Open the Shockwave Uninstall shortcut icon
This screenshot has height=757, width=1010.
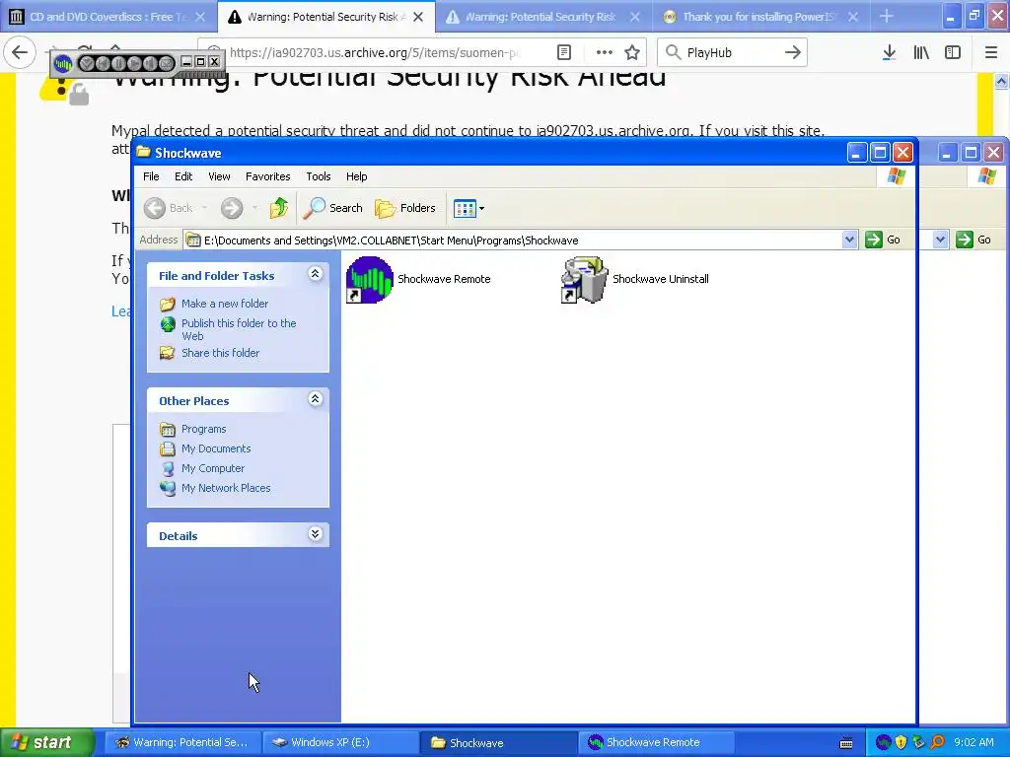pyautogui.click(x=584, y=279)
